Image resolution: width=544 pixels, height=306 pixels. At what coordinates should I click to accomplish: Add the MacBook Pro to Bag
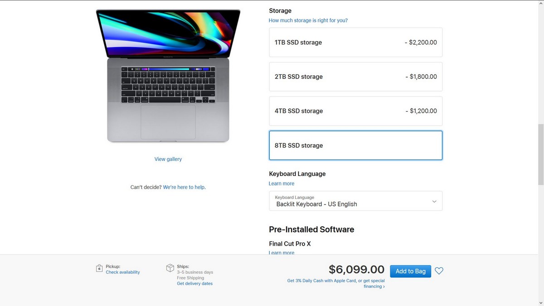[x=410, y=271]
